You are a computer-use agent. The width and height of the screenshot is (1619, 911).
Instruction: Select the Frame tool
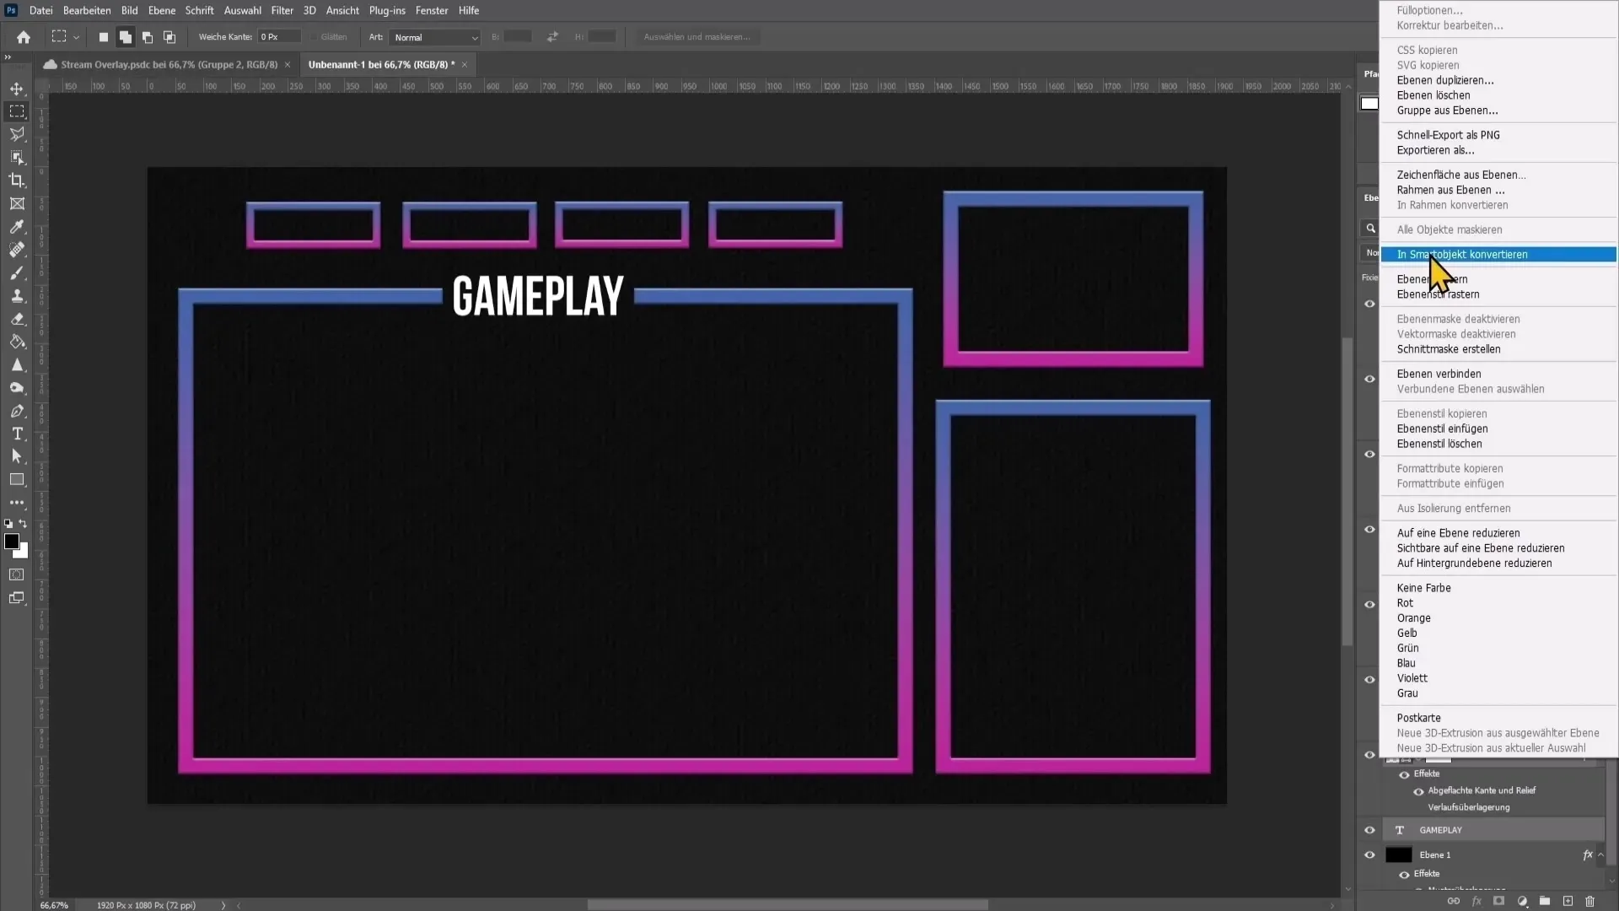17,203
